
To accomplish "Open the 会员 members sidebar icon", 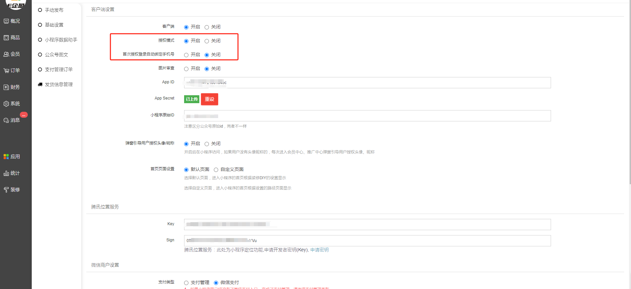I will (x=6, y=54).
